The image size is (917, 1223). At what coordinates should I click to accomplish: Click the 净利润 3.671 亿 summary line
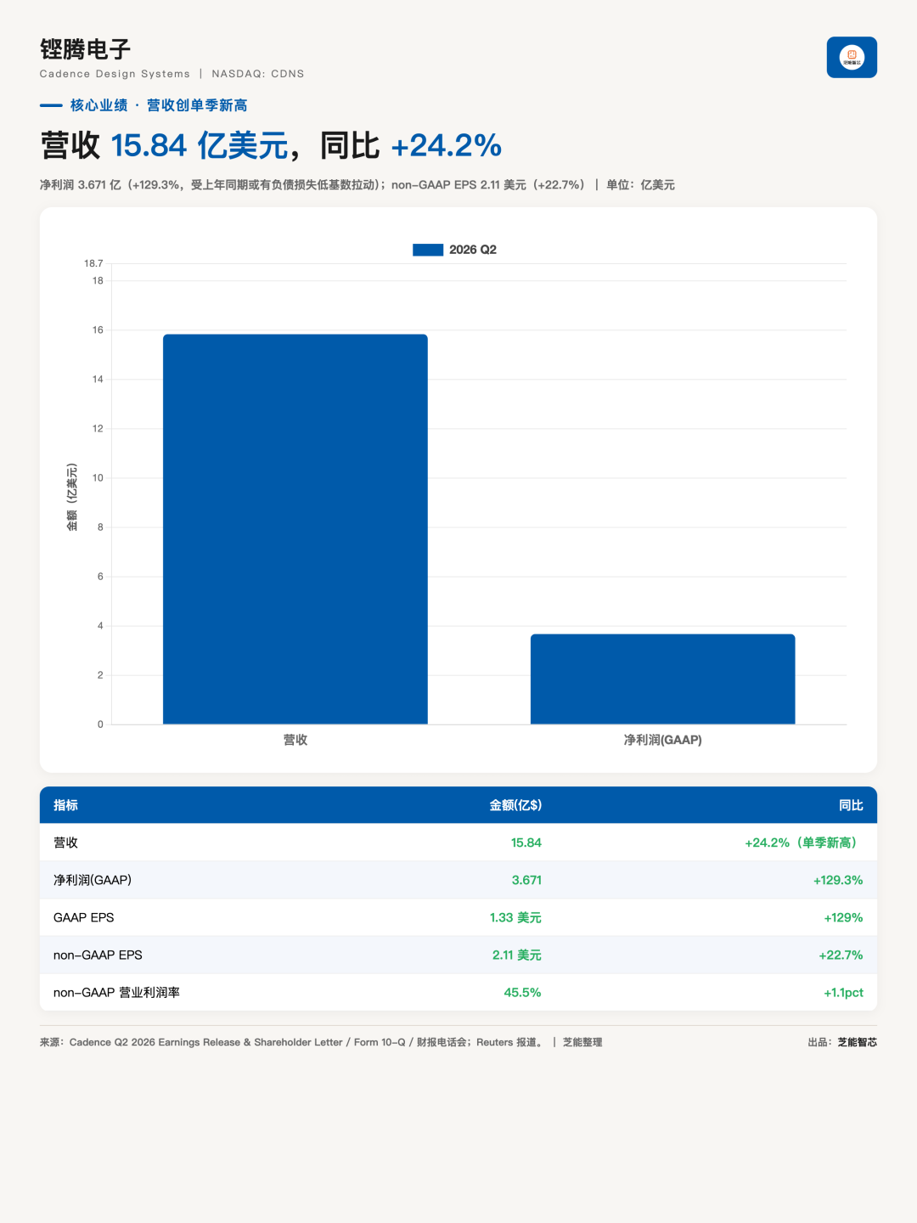(x=357, y=184)
